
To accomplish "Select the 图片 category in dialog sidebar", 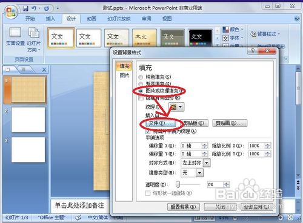I will pyautogui.click(x=124, y=76).
